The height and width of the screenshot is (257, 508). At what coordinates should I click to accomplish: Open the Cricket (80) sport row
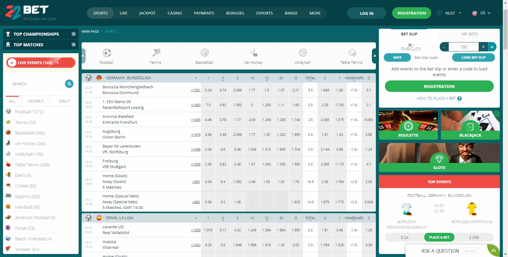(41, 186)
